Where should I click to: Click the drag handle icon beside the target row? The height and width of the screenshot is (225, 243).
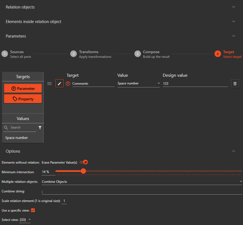click(x=49, y=84)
